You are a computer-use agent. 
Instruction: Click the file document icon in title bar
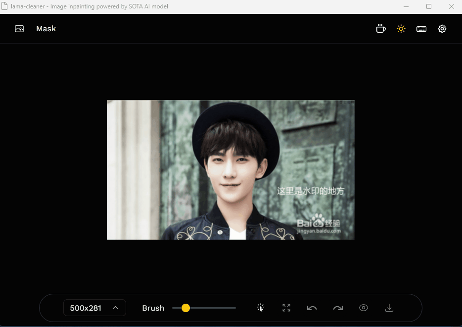[x=4, y=6]
